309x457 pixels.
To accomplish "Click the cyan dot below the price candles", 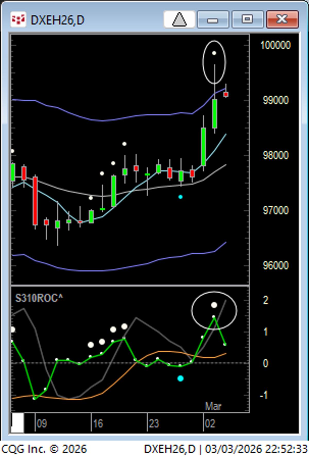I will pyautogui.click(x=181, y=197).
